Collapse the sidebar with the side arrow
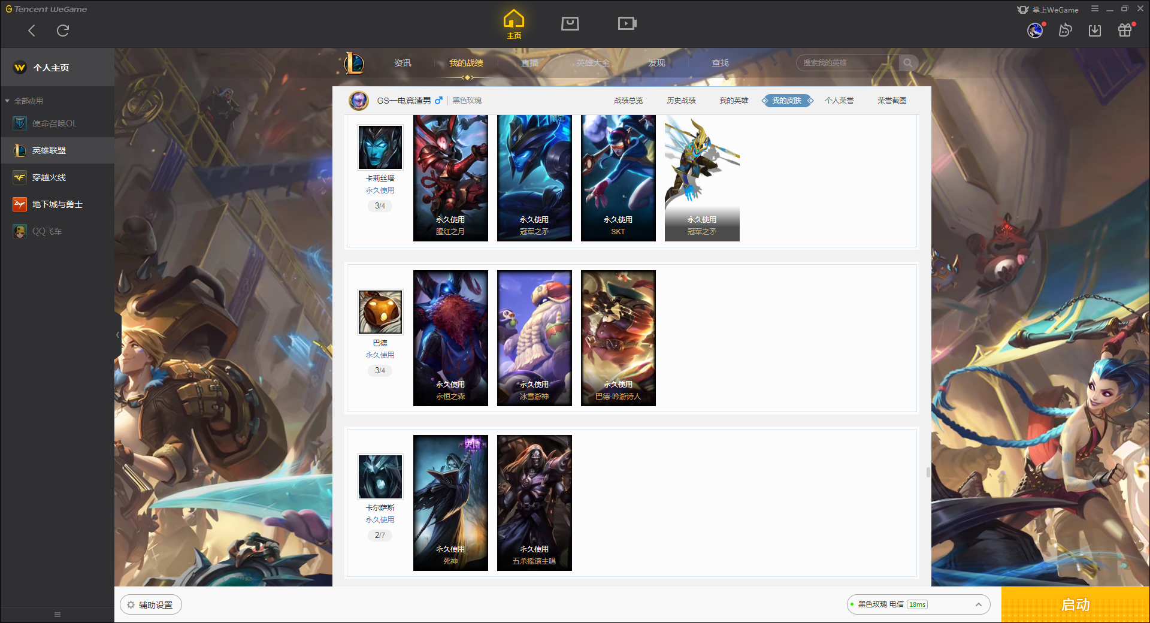 [118, 335]
